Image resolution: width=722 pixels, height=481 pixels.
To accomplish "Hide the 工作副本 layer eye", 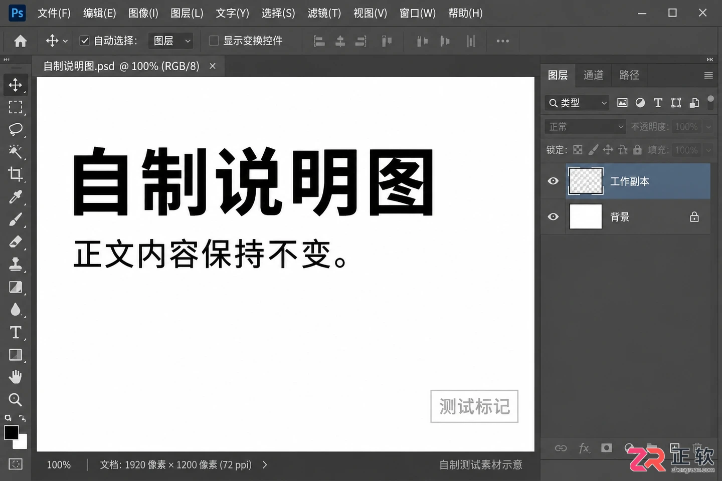I will (x=553, y=181).
